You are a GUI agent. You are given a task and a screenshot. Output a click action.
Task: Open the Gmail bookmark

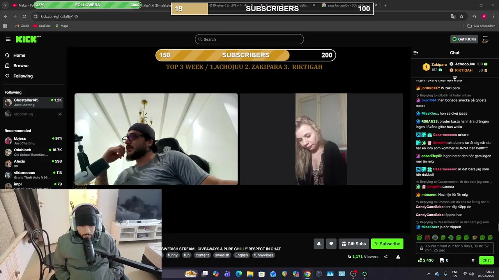click(22, 26)
